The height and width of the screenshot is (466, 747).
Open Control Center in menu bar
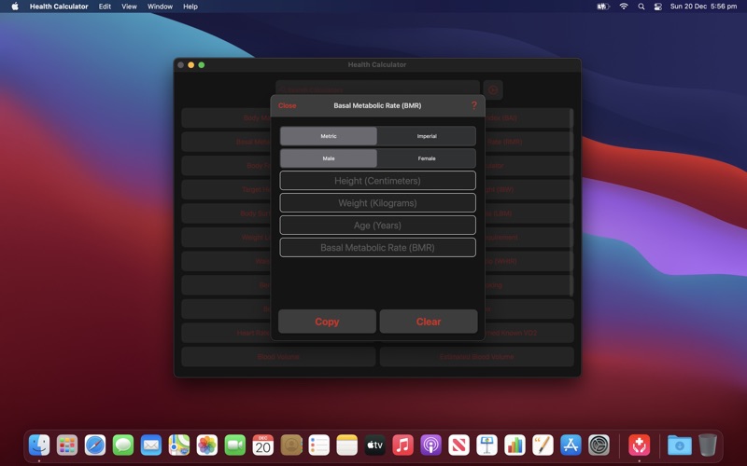click(x=658, y=7)
